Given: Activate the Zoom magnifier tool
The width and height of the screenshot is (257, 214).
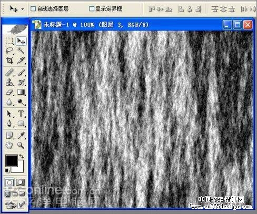Looking at the screenshot, I should [x=21, y=145].
